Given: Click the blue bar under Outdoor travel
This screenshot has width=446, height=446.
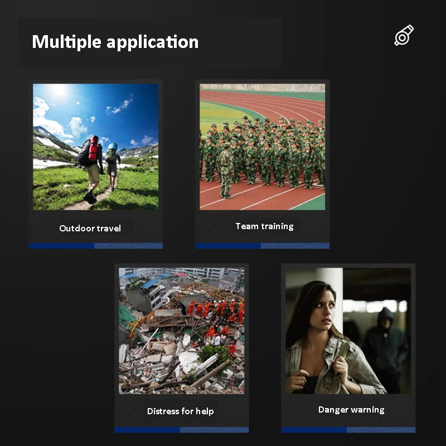Looking at the screenshot, I should tap(95, 246).
